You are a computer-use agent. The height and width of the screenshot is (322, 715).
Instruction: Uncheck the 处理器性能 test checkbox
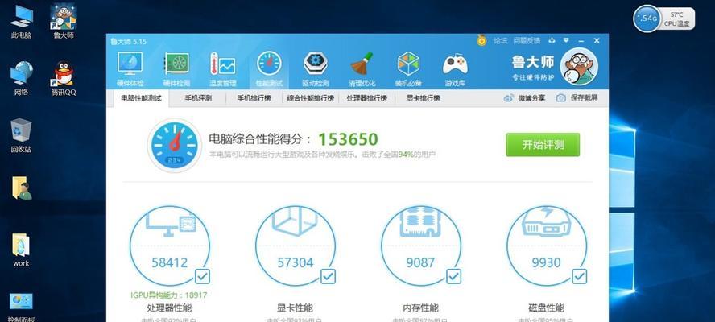202,276
